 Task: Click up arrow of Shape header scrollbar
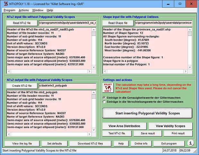pos(190,30)
